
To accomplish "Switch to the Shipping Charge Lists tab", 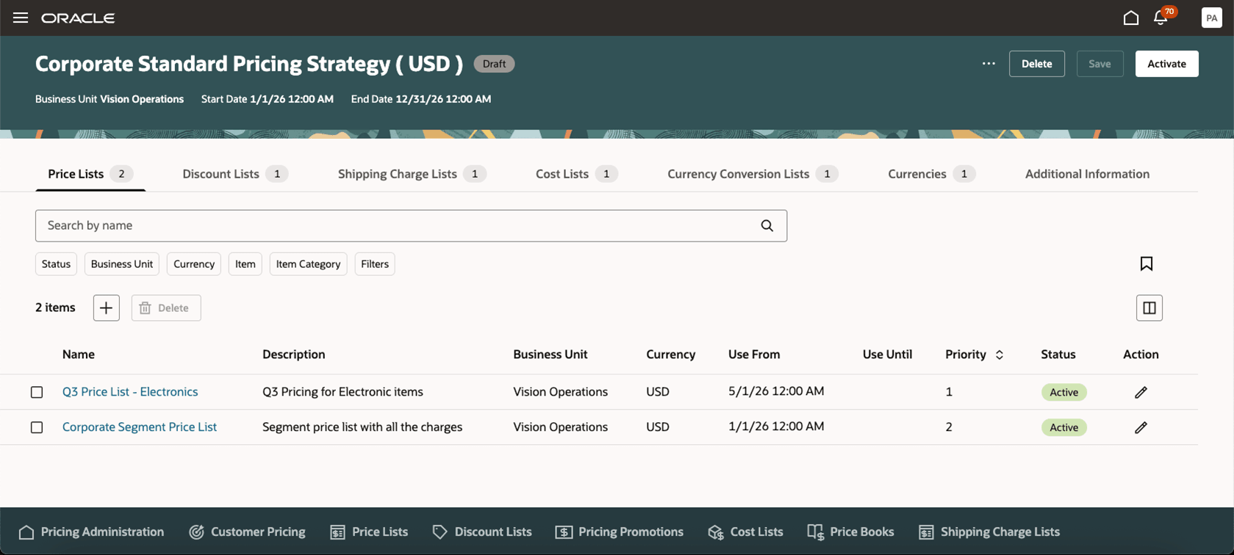I will (x=412, y=174).
